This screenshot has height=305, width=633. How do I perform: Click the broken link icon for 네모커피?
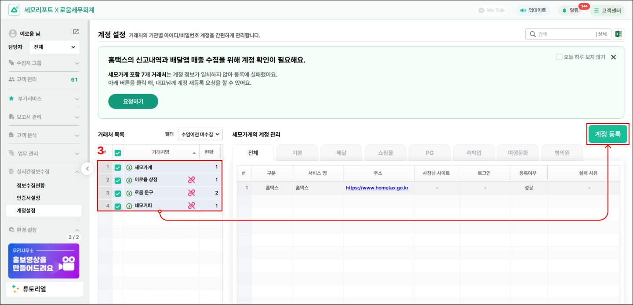191,205
